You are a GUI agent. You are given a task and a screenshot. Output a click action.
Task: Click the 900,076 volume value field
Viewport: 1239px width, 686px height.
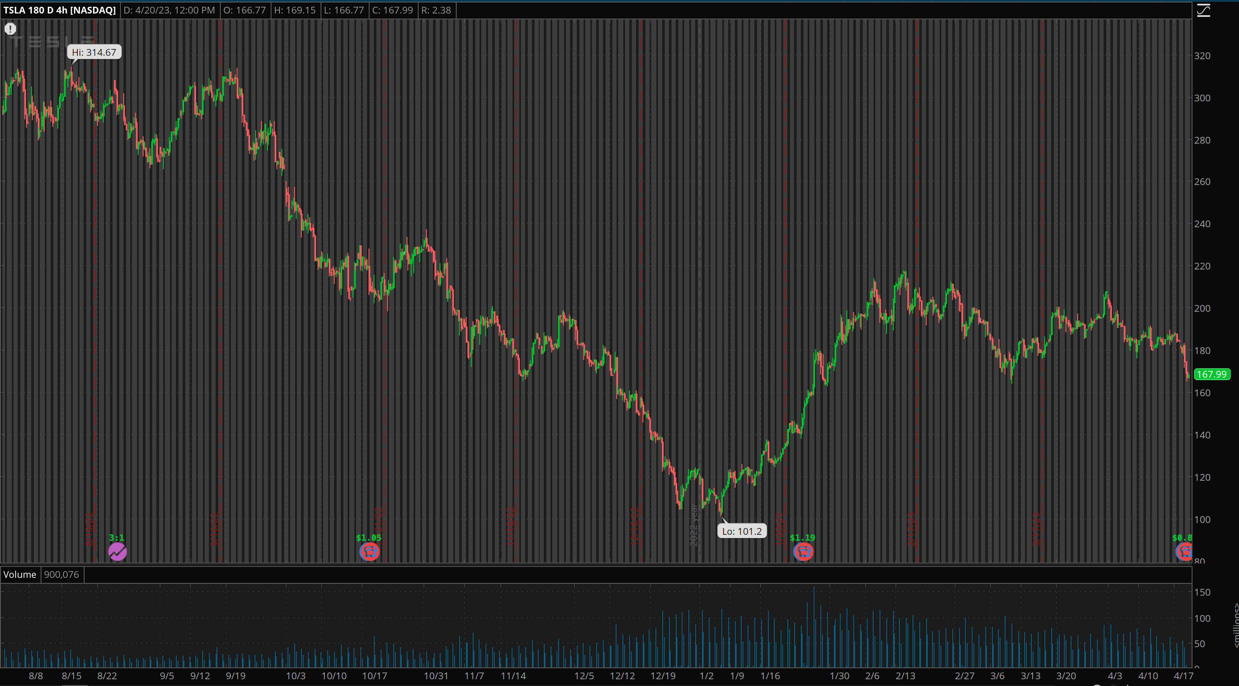point(62,574)
